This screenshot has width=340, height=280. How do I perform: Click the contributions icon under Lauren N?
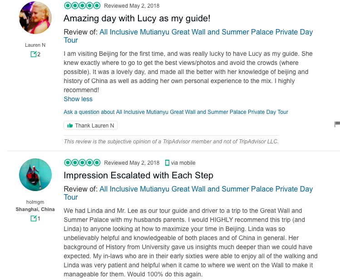(33, 54)
